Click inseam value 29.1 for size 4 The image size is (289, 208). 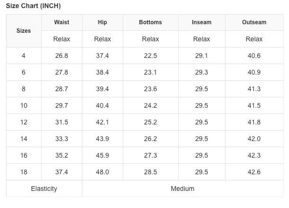202,56
